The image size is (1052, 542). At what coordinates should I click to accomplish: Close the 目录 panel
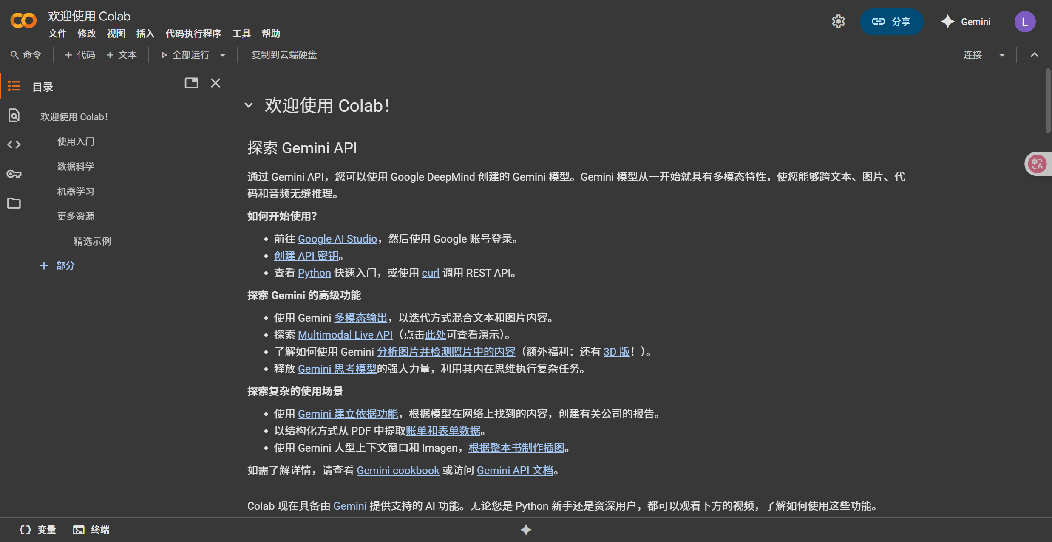coord(216,83)
